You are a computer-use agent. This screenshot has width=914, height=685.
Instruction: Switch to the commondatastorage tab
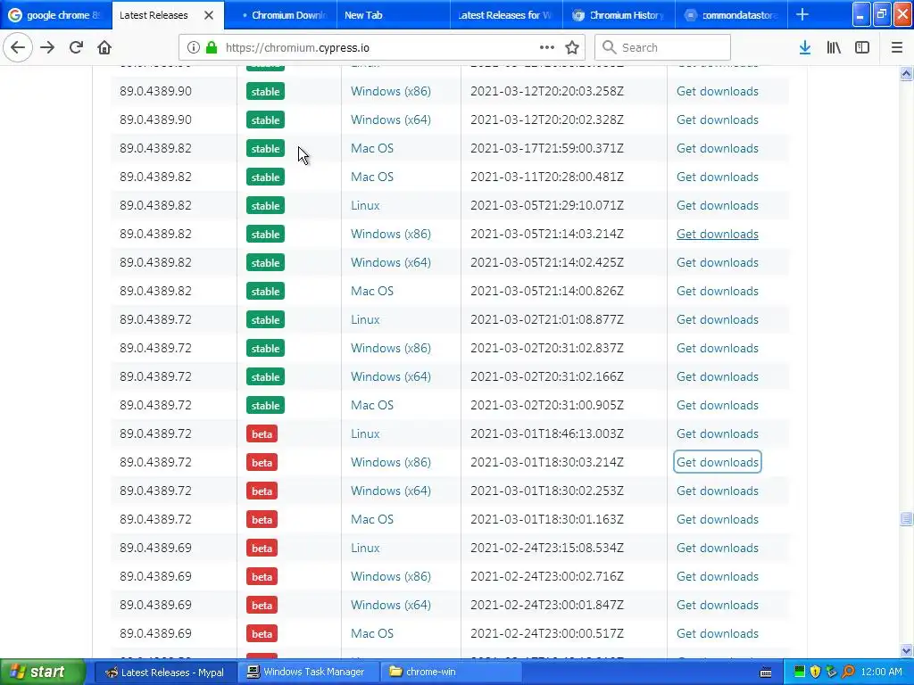tap(732, 15)
